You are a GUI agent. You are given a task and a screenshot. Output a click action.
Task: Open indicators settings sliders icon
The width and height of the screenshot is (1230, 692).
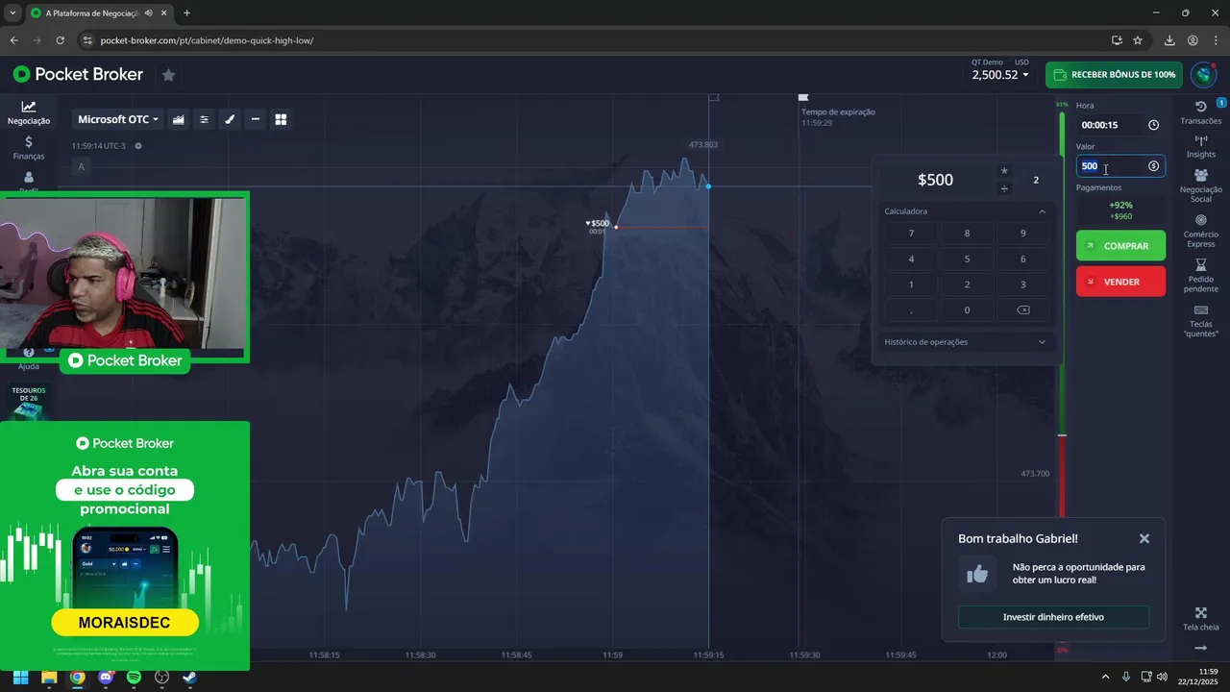tap(204, 119)
